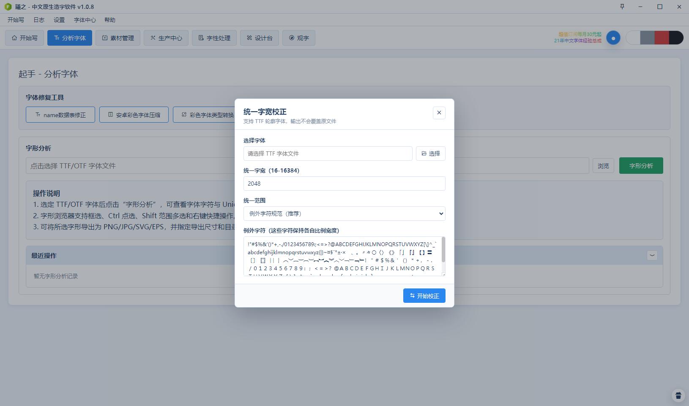This screenshot has width=689, height=406.
Task: Click the 字体修复工具 heading
Action: pyautogui.click(x=45, y=97)
